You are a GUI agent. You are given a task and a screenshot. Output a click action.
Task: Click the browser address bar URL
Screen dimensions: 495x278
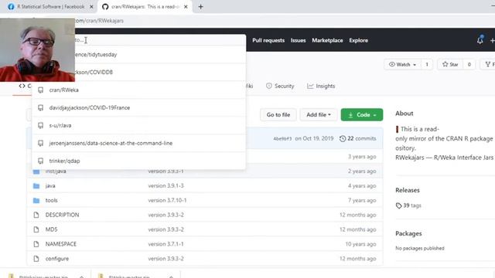pos(100,21)
